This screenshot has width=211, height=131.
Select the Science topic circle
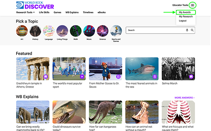[103, 31]
